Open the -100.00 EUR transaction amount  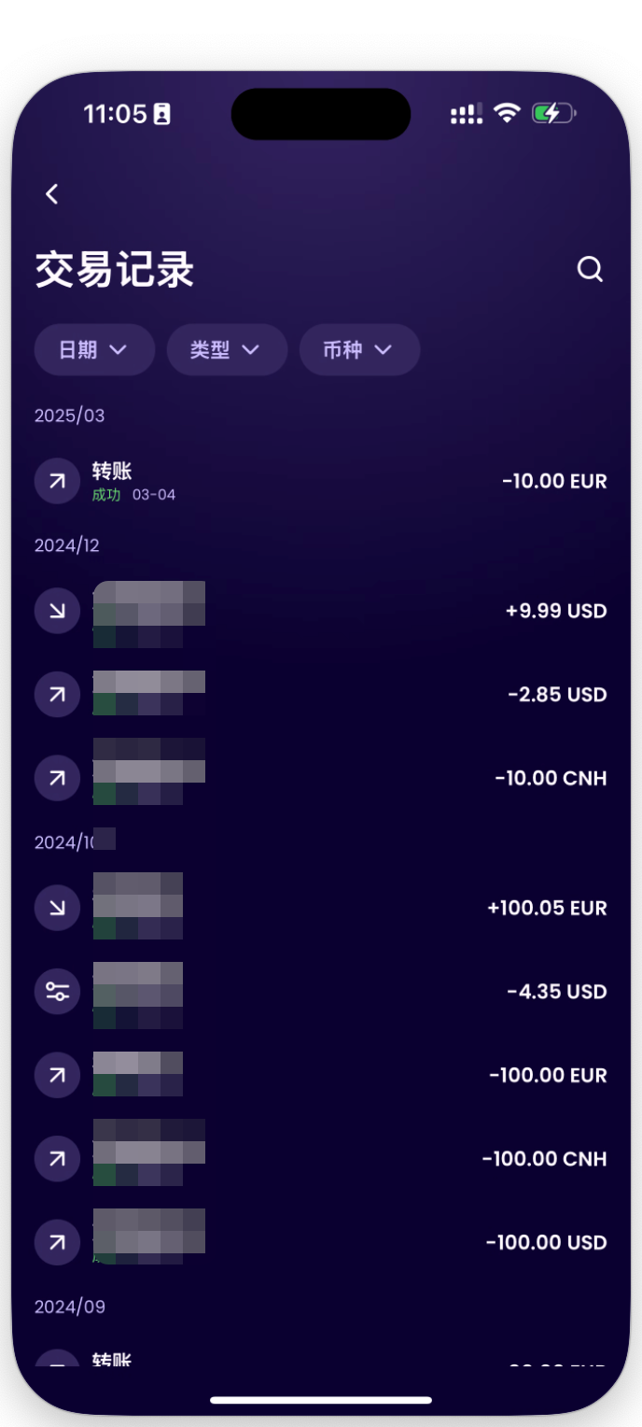(x=548, y=1076)
